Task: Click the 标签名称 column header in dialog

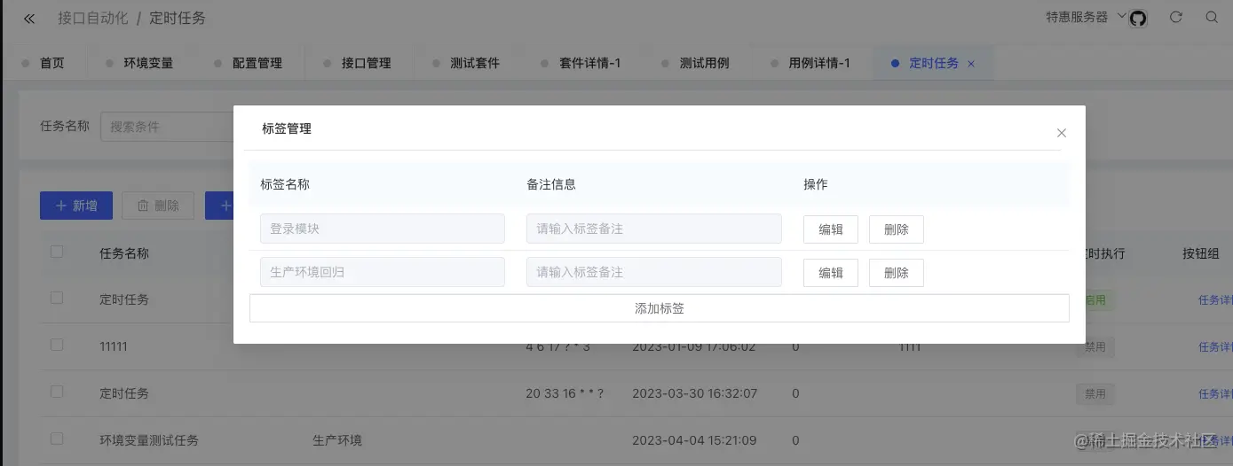Action: click(x=285, y=184)
